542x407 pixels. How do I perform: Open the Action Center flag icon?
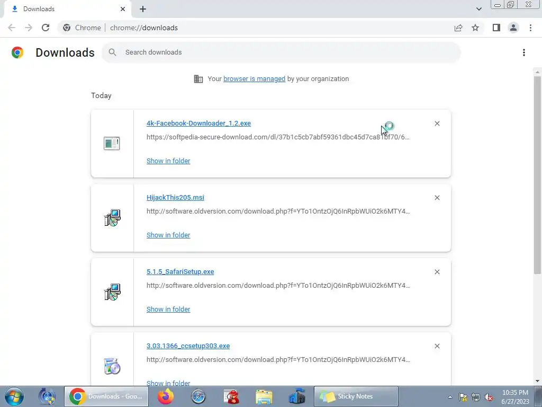(463, 397)
